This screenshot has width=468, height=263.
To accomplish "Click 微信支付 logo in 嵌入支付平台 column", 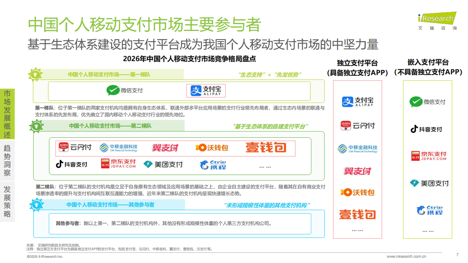I will (428, 102).
